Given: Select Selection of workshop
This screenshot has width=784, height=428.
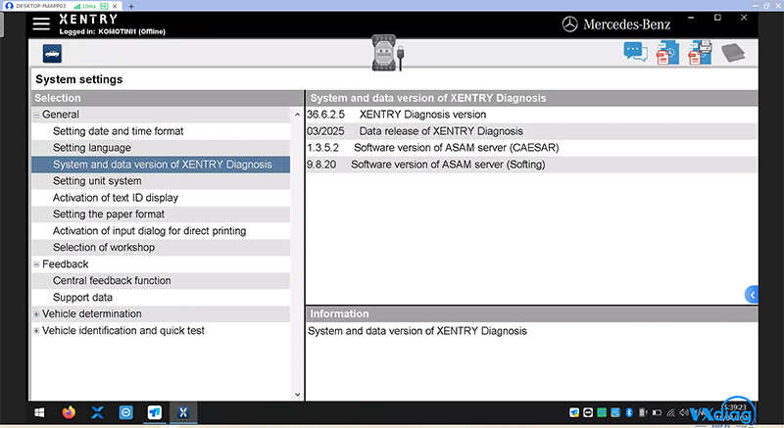Looking at the screenshot, I should pos(161,247).
